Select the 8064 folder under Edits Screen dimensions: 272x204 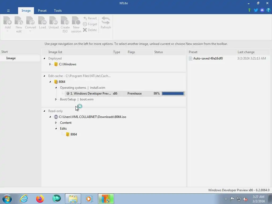click(x=71, y=134)
